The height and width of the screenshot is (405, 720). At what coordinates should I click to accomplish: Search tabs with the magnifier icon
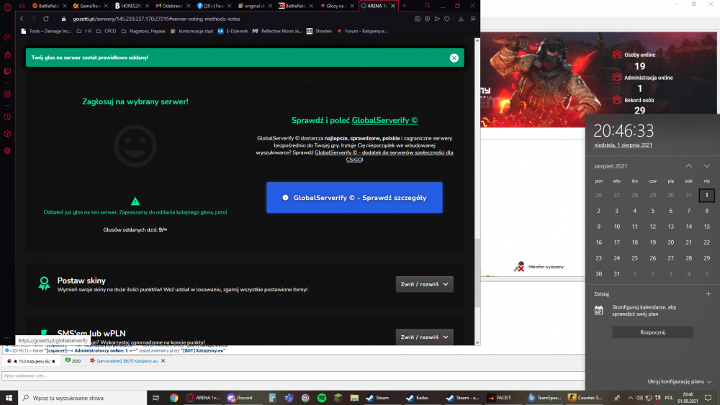428,6
